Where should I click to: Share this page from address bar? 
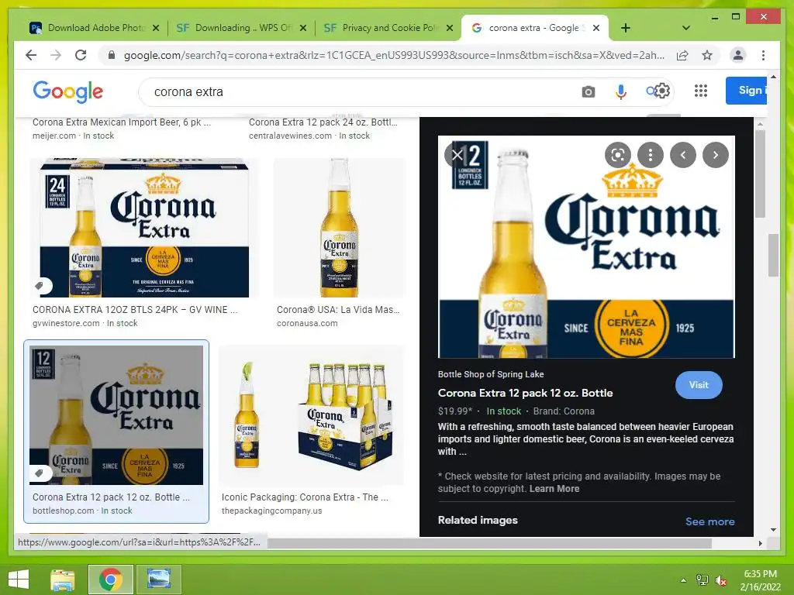click(682, 55)
